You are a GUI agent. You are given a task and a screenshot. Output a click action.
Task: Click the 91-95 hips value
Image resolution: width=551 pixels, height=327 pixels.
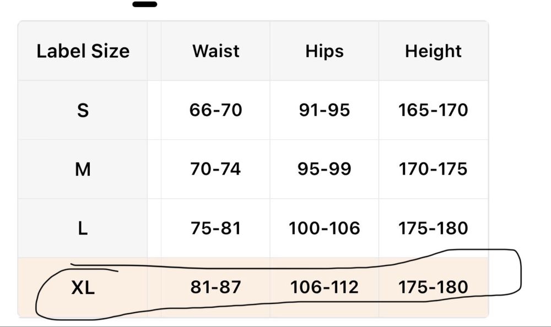[324, 110]
